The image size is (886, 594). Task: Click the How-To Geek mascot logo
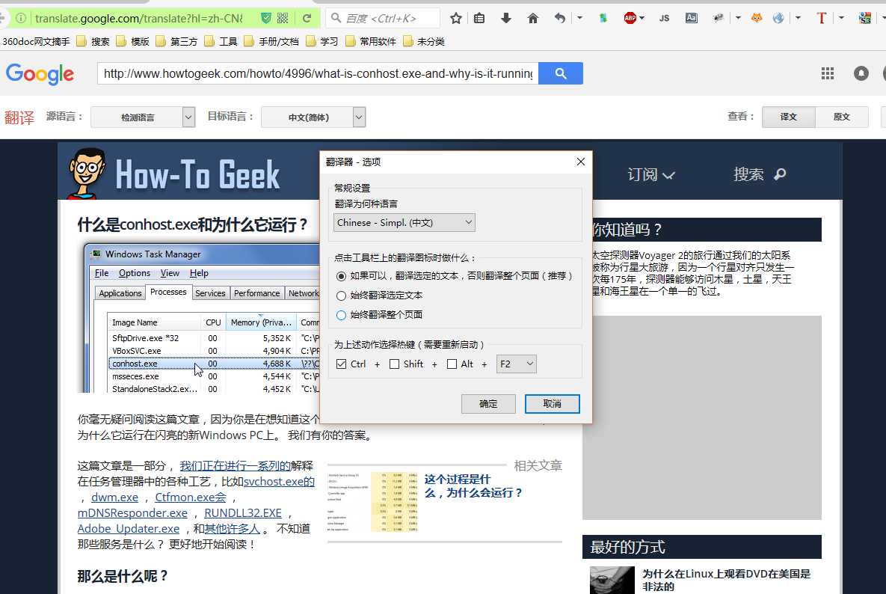[86, 173]
